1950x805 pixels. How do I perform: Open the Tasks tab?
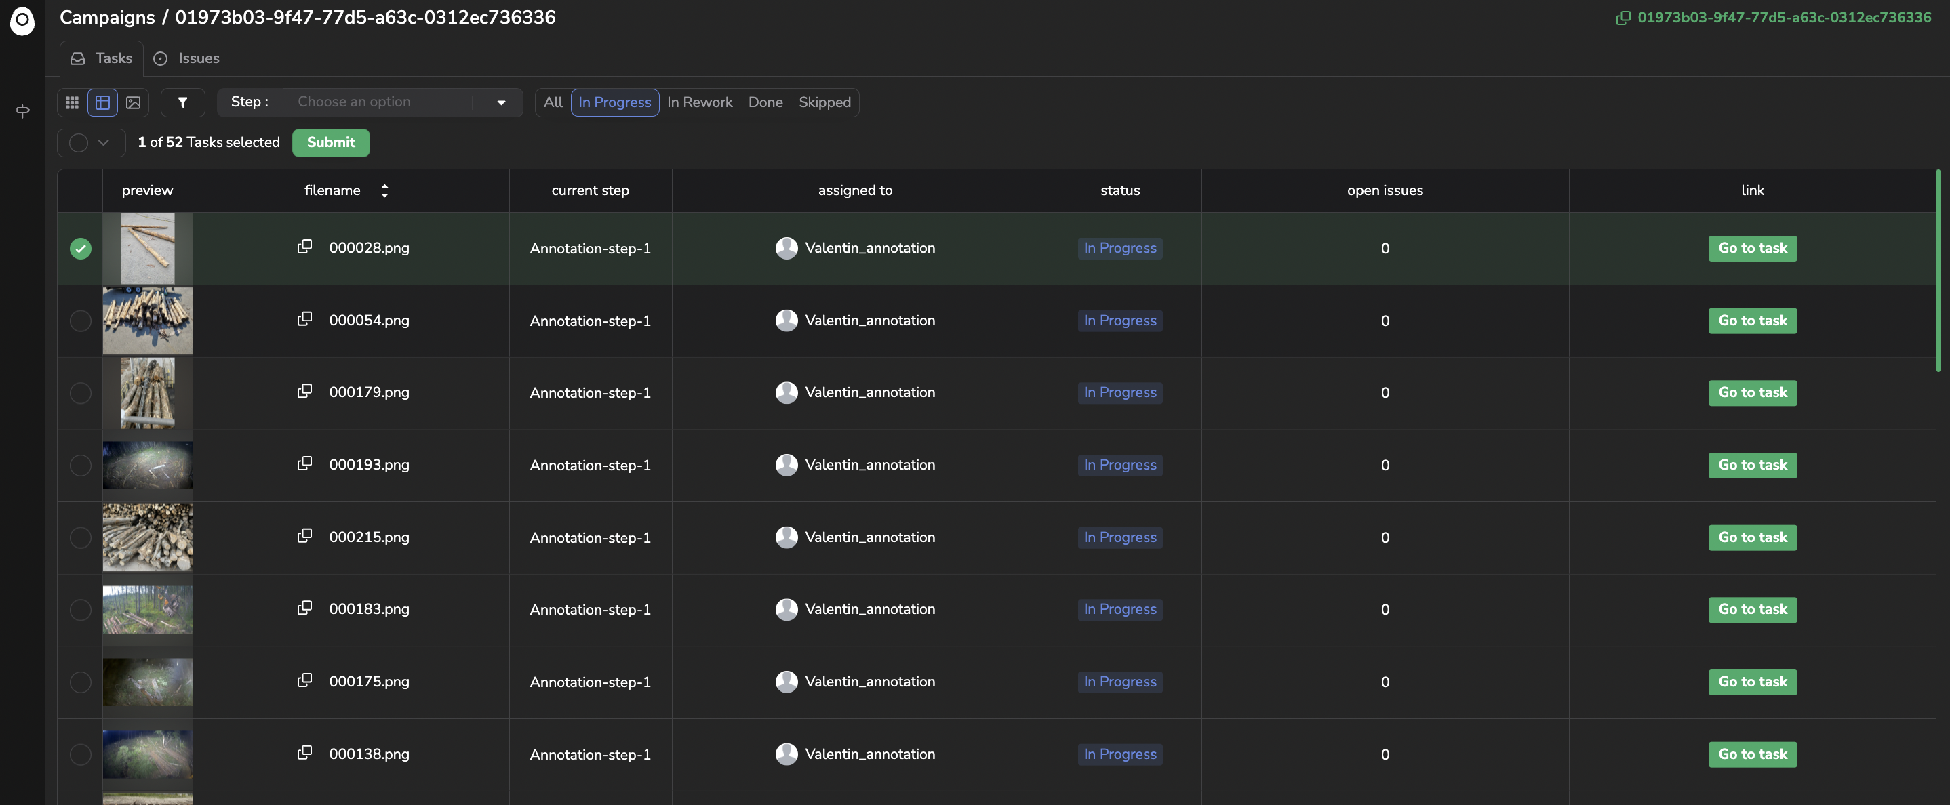(102, 58)
